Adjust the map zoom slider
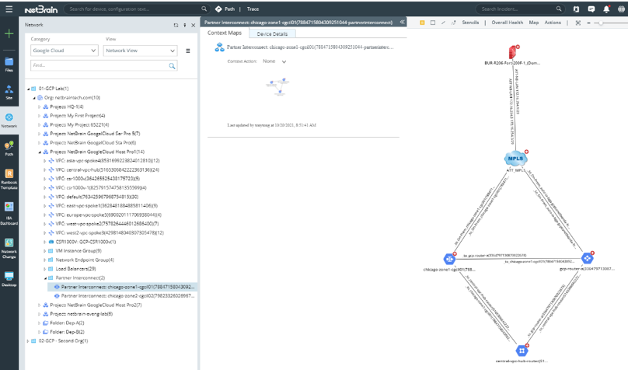This screenshot has width=628, height=370. click(600, 23)
